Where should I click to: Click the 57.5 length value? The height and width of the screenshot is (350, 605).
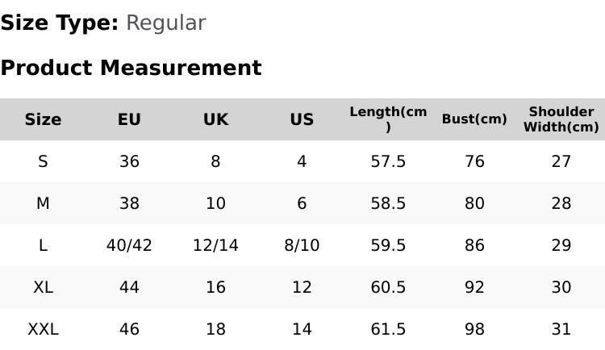(x=388, y=161)
